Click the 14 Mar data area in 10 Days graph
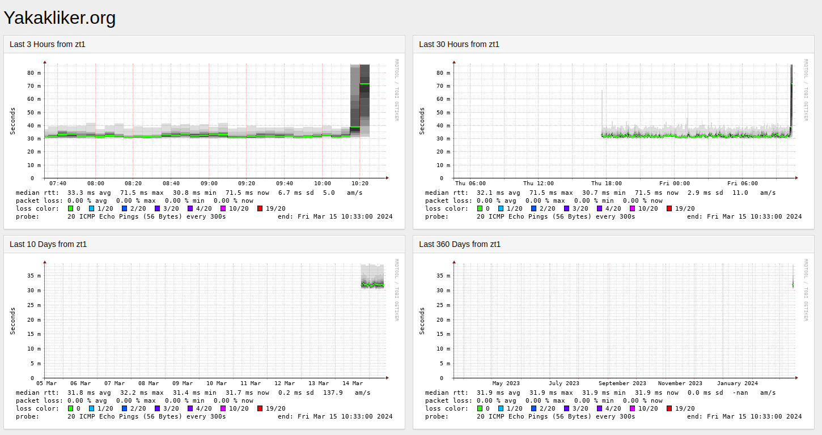 click(372, 276)
